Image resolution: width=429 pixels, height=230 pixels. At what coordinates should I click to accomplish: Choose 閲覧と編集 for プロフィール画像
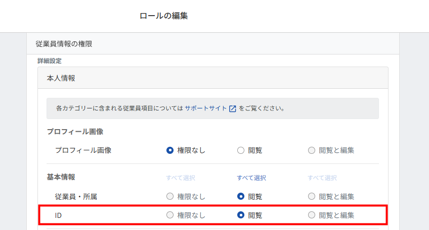click(312, 150)
